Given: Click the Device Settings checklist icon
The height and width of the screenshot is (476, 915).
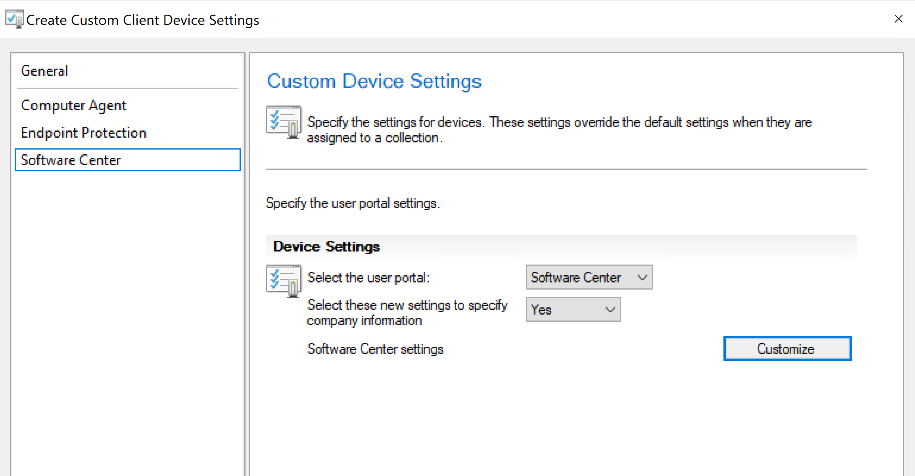Looking at the screenshot, I should point(283,280).
